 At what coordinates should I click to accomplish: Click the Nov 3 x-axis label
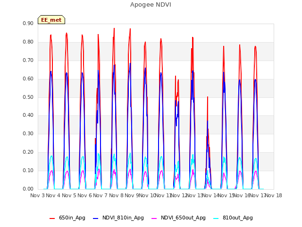coord(38,195)
